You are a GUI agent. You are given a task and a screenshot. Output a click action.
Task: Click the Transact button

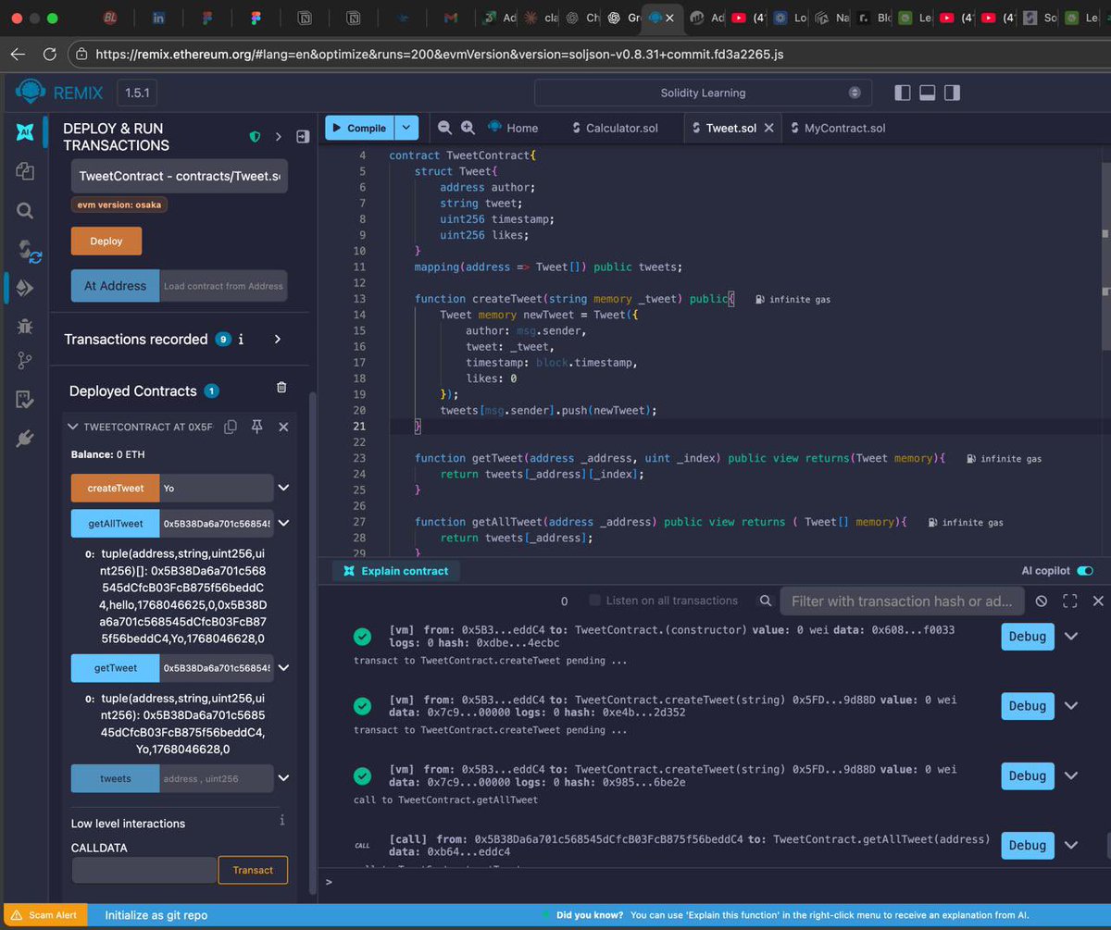(x=253, y=870)
